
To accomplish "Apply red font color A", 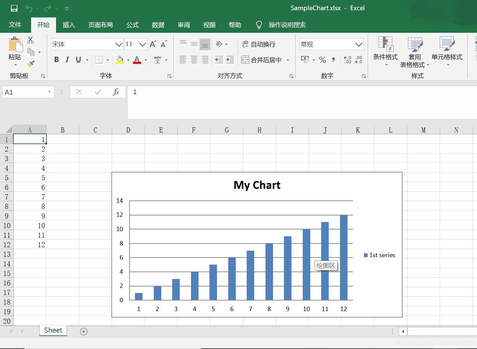I will click(137, 60).
